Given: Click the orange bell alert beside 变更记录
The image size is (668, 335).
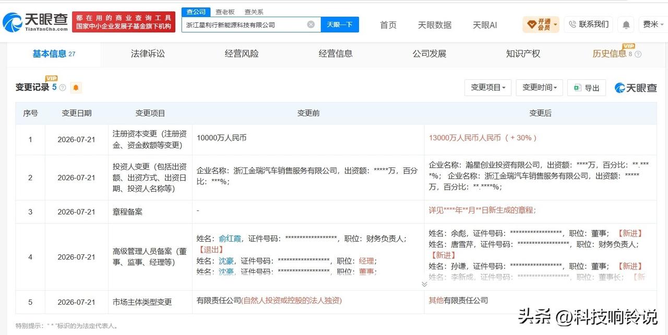Looking at the screenshot, I should (x=76, y=88).
